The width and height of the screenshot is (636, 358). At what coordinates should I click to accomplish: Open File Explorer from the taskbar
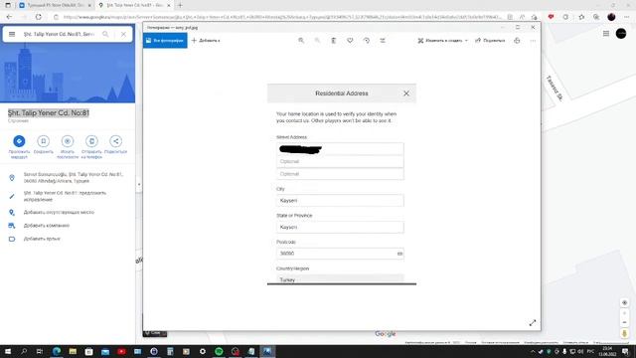pos(73,351)
